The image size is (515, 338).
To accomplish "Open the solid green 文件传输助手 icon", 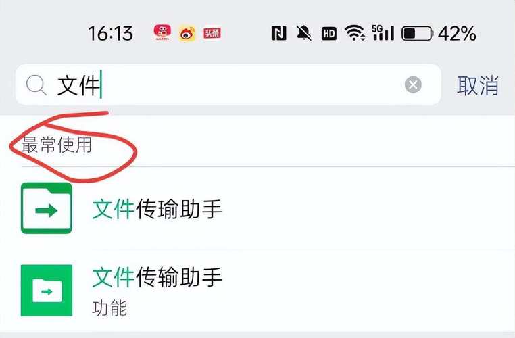I will (47, 291).
